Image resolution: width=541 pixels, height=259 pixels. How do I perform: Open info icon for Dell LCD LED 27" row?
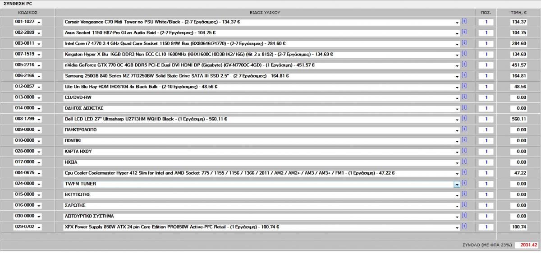coord(464,119)
